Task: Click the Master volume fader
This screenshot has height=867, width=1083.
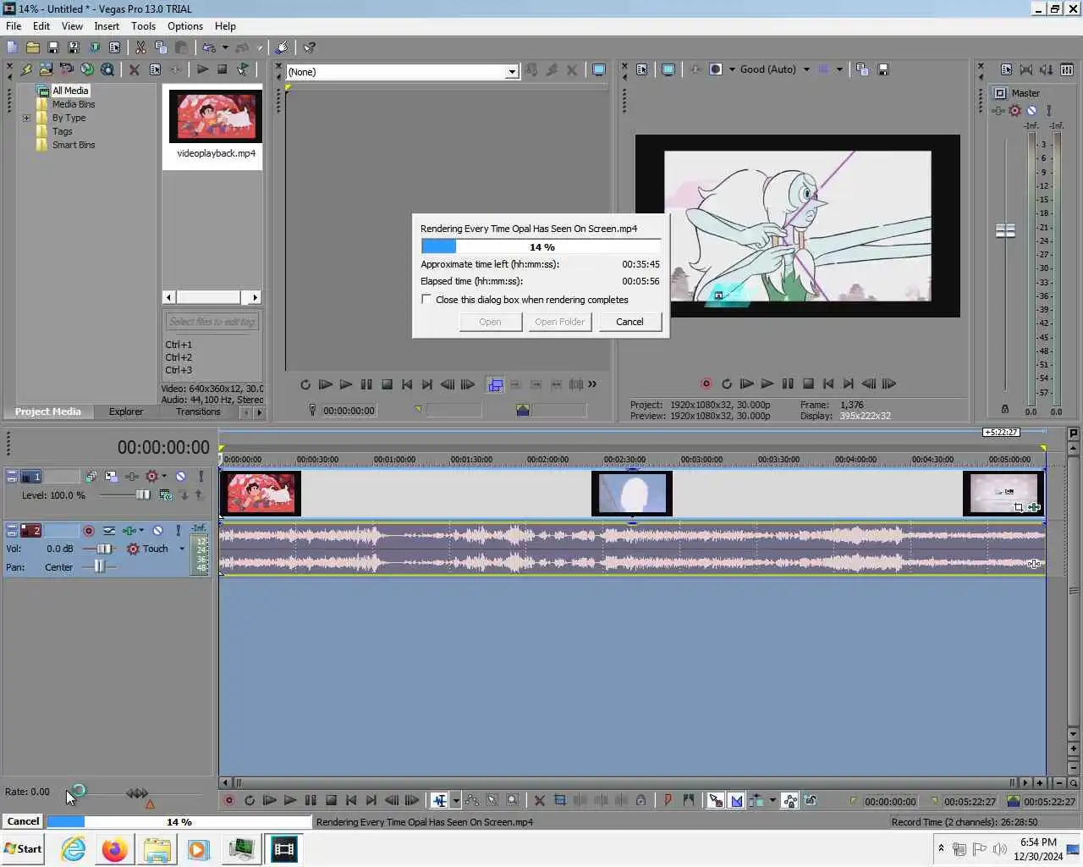Action: point(1005,230)
